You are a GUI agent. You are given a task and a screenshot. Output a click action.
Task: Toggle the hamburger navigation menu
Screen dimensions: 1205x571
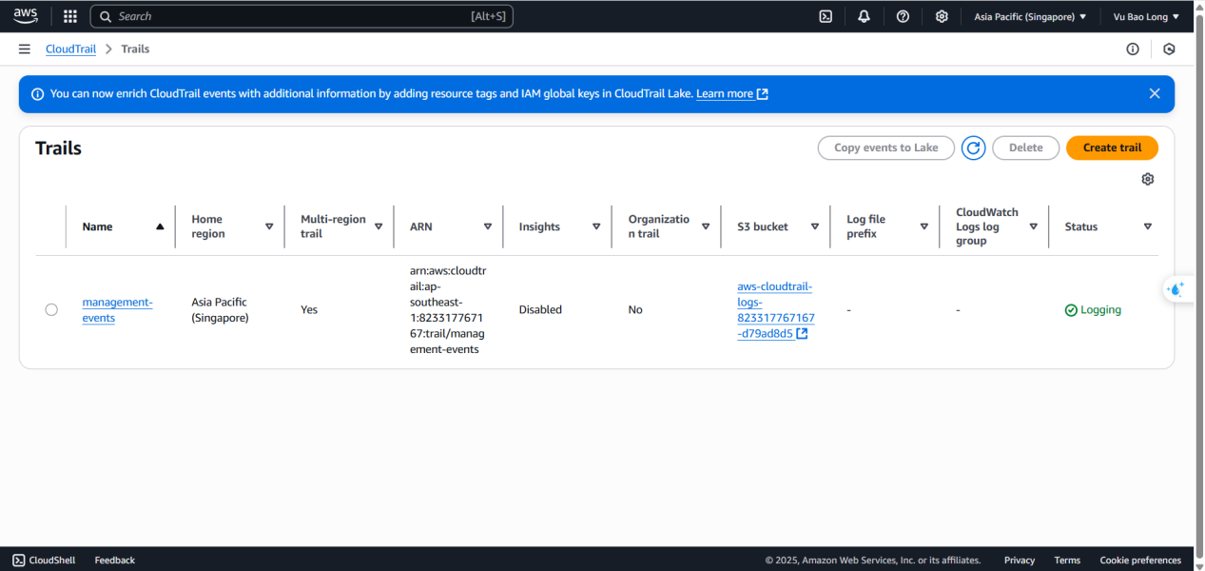[24, 49]
